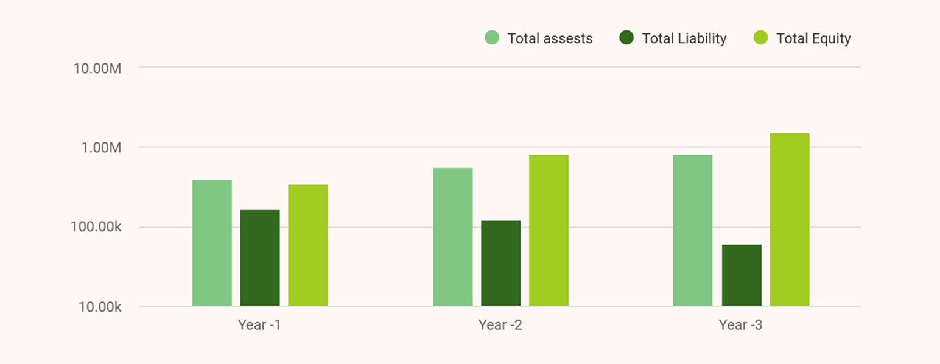Click the Year -2 axis label
This screenshot has height=364, width=940.
(499, 325)
